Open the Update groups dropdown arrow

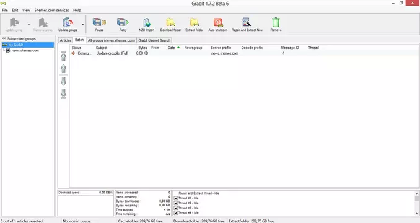coord(83,24)
